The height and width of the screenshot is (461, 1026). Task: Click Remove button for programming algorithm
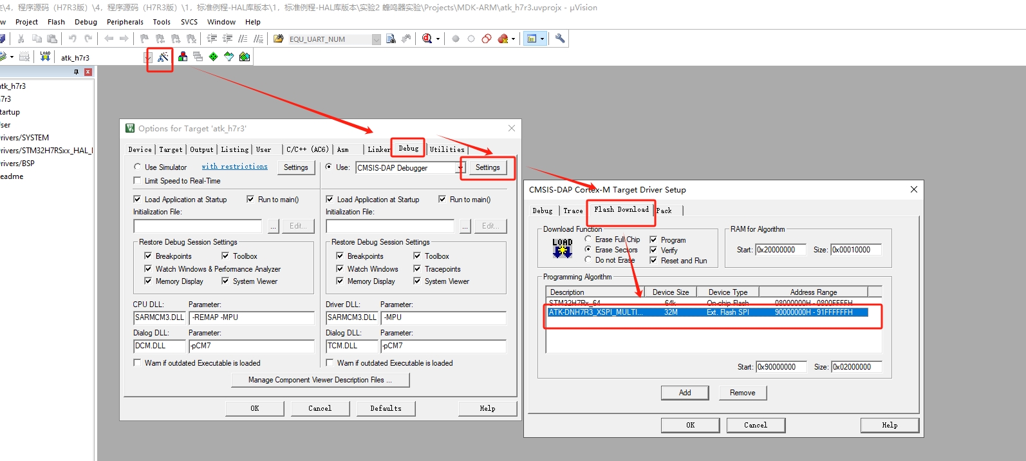point(742,393)
